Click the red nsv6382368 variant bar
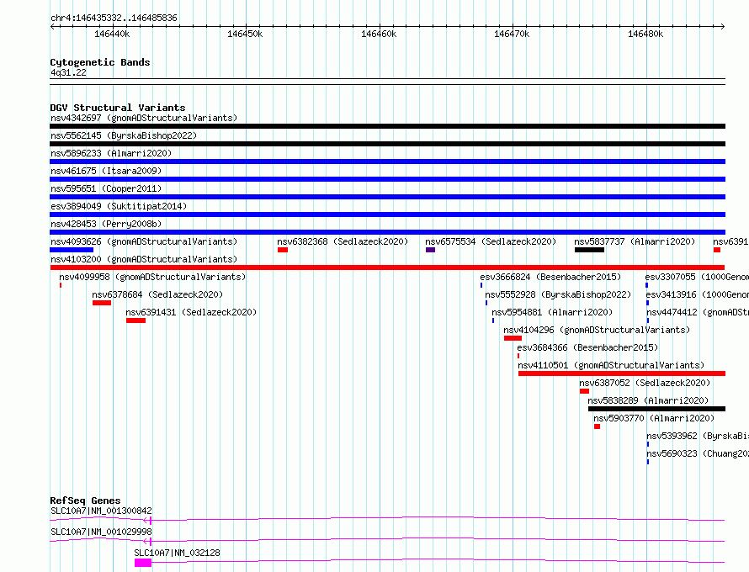The height and width of the screenshot is (572, 749). (x=283, y=250)
